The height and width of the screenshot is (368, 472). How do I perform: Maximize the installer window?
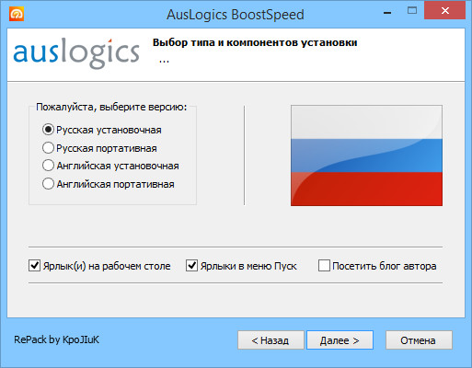tap(412, 11)
